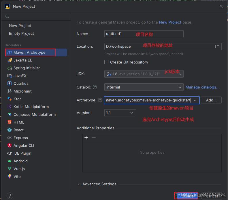The width and height of the screenshot is (228, 200).
Task: Select IDE Plugin generator label
Action: tap(22, 153)
